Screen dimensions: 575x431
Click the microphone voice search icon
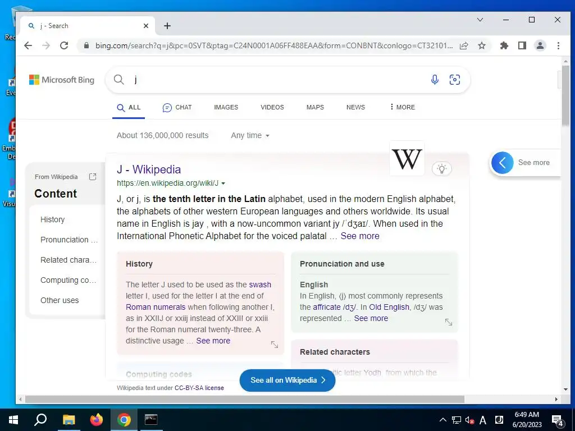coord(435,80)
